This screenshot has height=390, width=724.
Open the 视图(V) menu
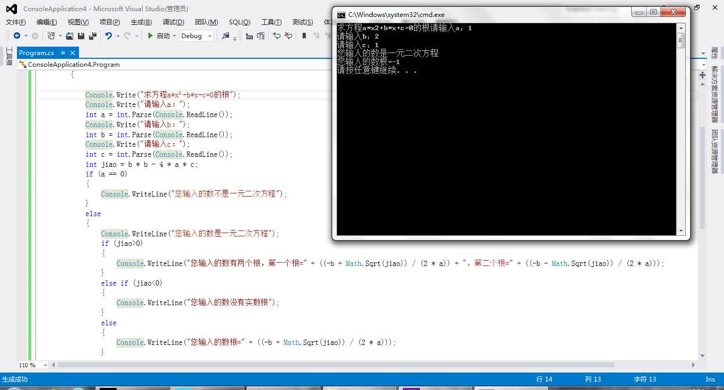coord(78,22)
